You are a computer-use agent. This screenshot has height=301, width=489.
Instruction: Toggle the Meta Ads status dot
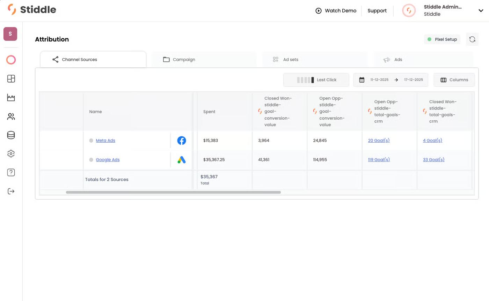91,141
